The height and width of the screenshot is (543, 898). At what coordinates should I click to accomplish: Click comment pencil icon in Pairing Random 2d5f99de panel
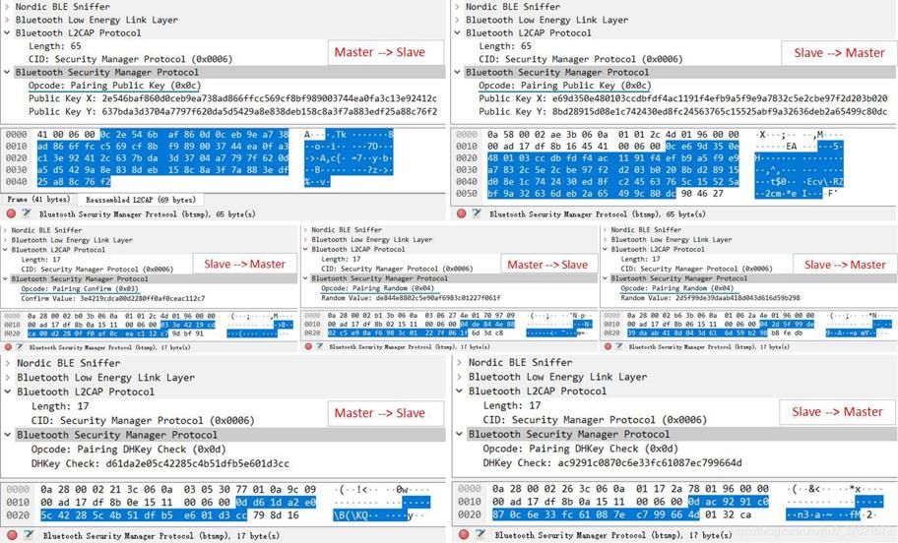click(x=619, y=346)
